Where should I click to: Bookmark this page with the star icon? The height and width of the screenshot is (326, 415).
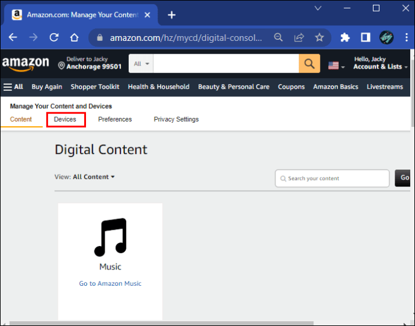point(319,37)
